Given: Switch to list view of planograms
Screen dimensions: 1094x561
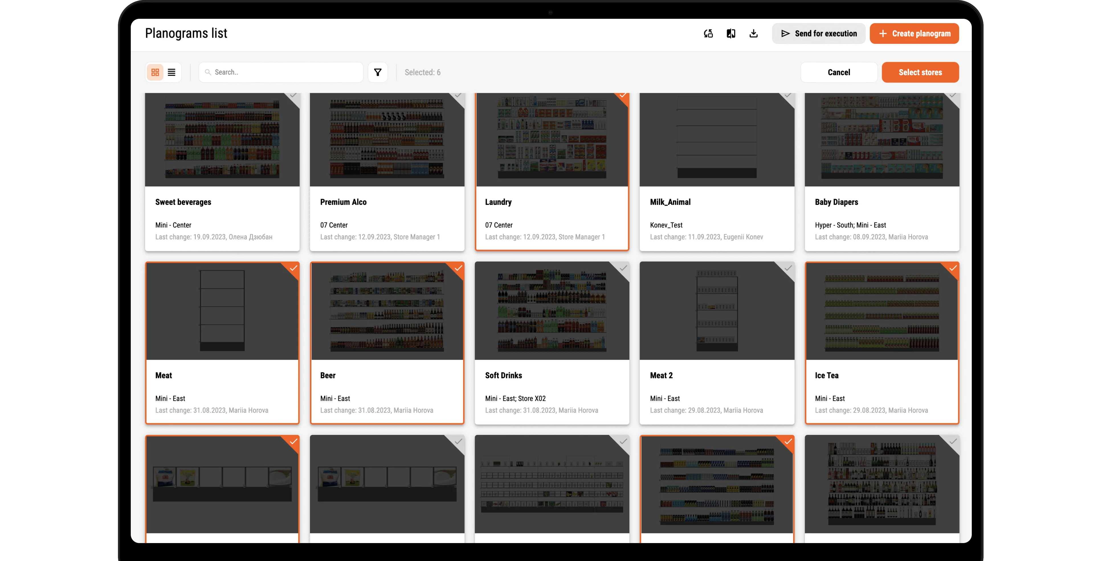Looking at the screenshot, I should [x=171, y=72].
